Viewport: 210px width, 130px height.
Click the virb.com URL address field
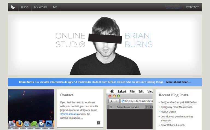(137, 101)
